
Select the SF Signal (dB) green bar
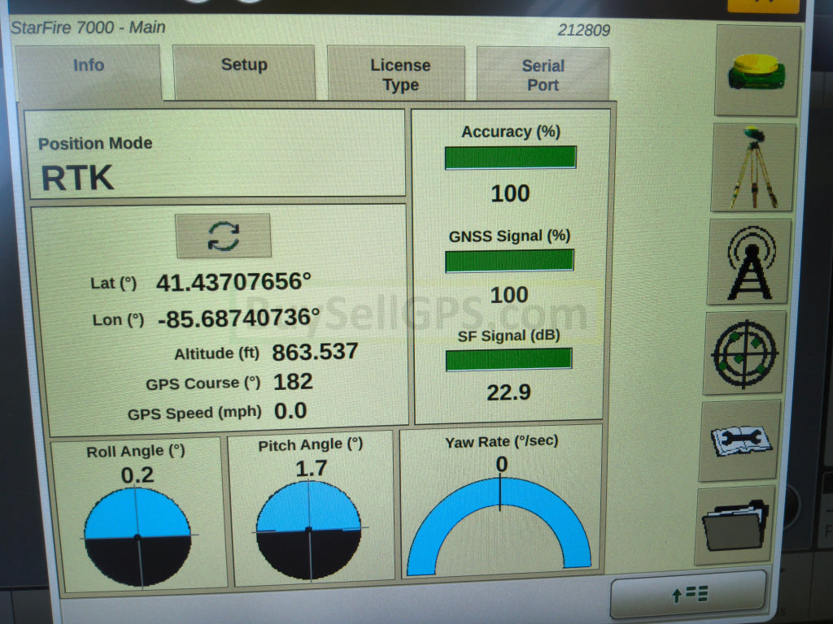coord(508,359)
